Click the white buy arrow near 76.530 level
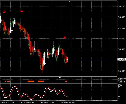The height and width of the screenshot is (104, 126). point(45,63)
